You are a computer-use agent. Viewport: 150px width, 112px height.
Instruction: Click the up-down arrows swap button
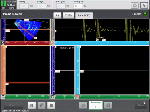144,5
